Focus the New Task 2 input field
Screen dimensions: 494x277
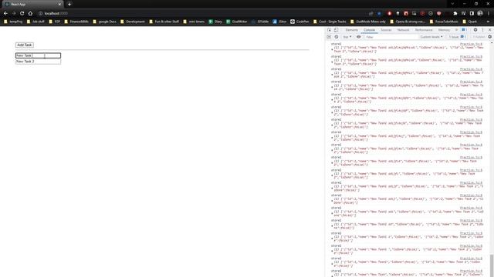(x=38, y=62)
